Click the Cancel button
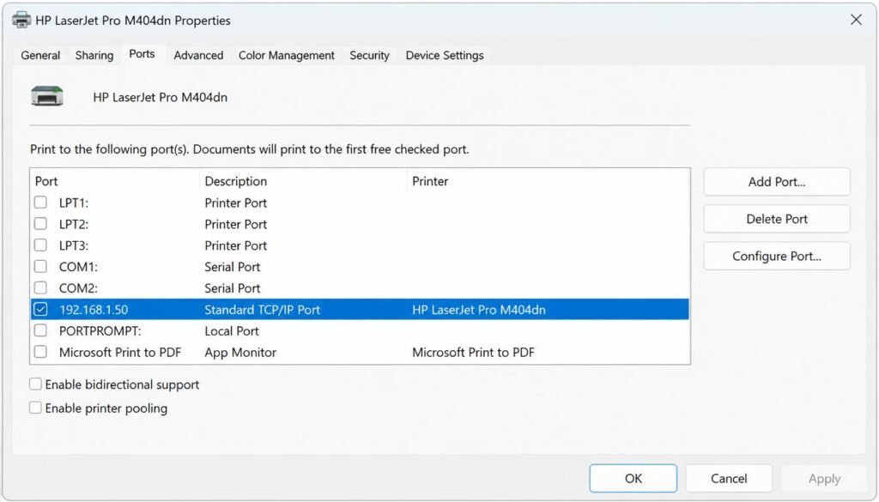879x502 pixels. [x=729, y=478]
